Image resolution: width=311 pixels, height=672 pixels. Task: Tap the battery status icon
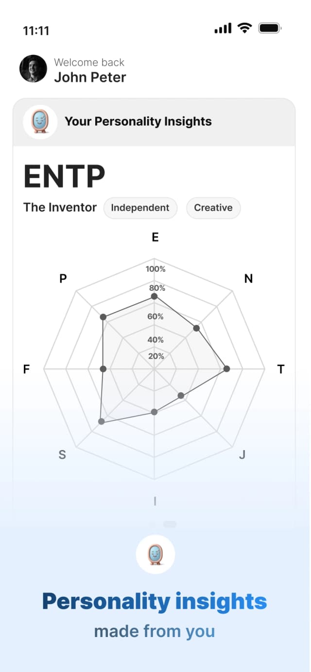pyautogui.click(x=270, y=29)
